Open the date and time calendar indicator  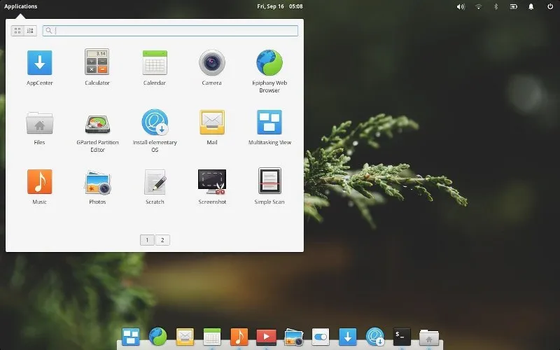click(279, 6)
